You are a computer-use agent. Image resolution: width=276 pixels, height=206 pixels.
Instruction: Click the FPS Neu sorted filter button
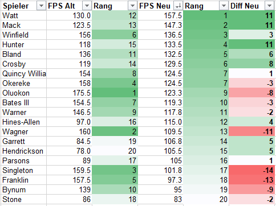(178, 6)
